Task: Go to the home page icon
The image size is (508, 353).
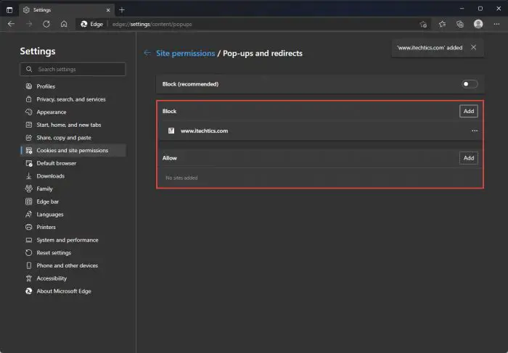Action: 64,24
